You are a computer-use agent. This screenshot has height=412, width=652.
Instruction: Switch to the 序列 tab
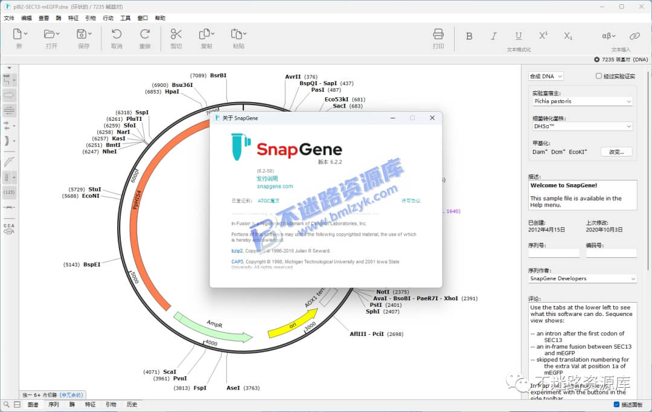click(x=54, y=405)
